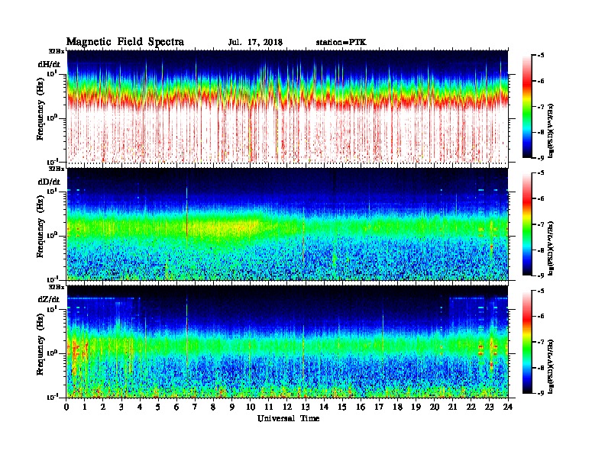
Task: Click the hour '24' tick label
Action: click(508, 407)
